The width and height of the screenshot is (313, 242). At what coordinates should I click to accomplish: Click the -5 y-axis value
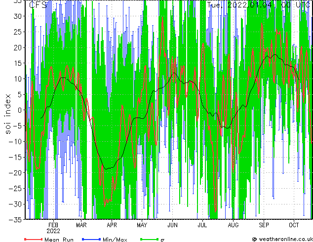pyautogui.click(x=18, y=126)
